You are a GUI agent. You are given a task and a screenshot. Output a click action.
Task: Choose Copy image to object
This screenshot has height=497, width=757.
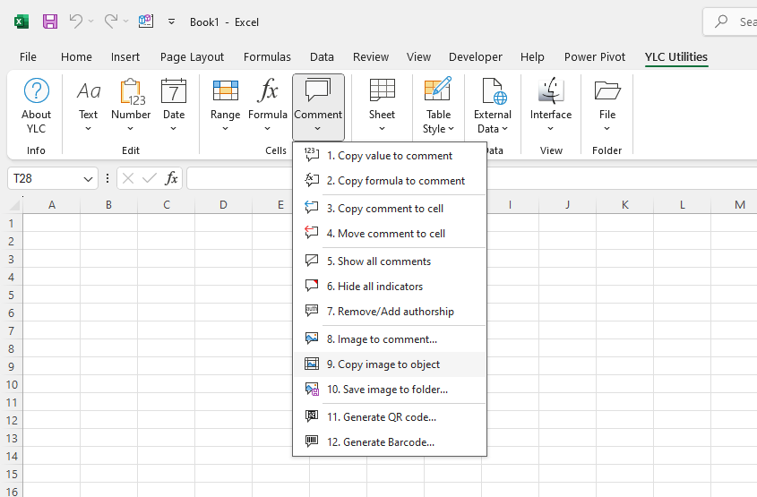click(x=383, y=364)
